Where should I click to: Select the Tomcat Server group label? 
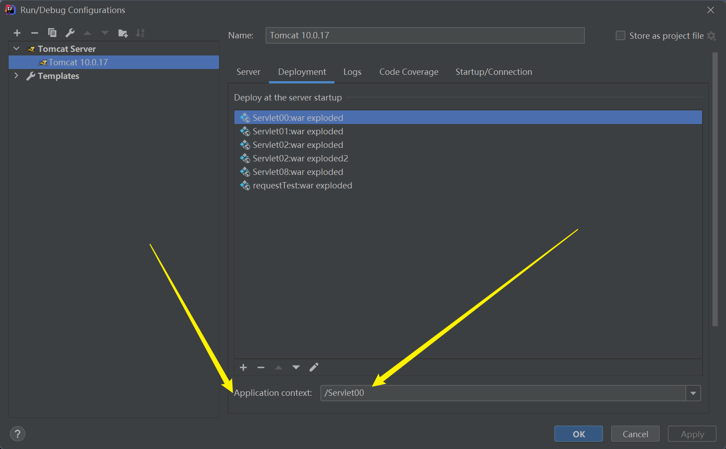click(x=67, y=49)
